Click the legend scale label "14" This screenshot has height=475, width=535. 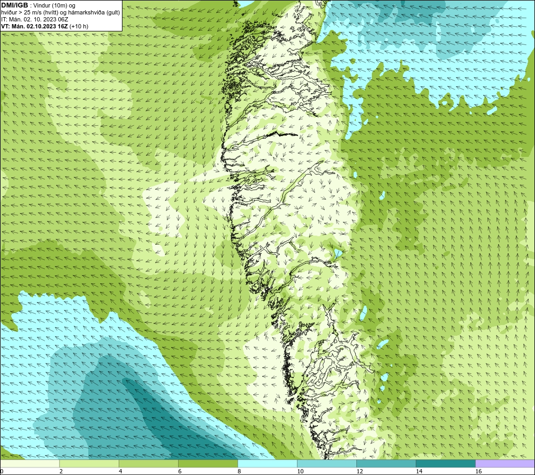[419, 472]
